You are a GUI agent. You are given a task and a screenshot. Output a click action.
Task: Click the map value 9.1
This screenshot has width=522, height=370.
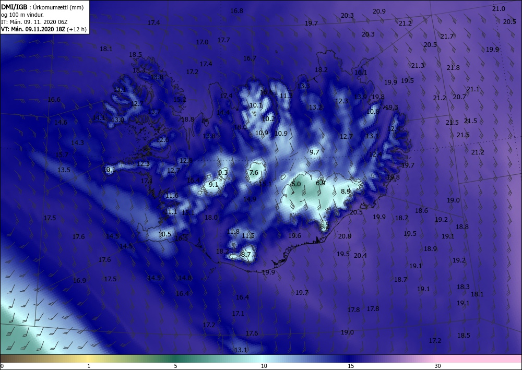(213, 184)
